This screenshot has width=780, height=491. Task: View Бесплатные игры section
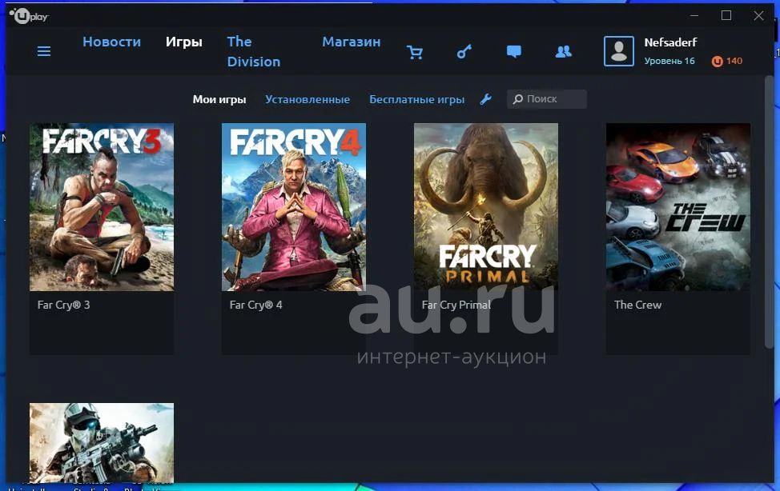(x=417, y=99)
